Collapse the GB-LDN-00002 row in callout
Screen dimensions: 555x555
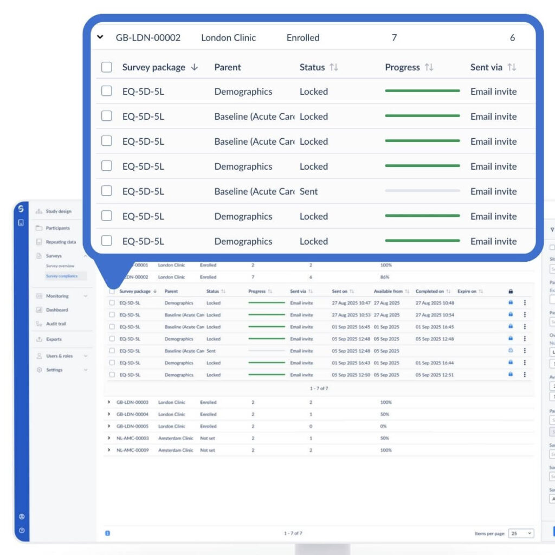point(100,37)
